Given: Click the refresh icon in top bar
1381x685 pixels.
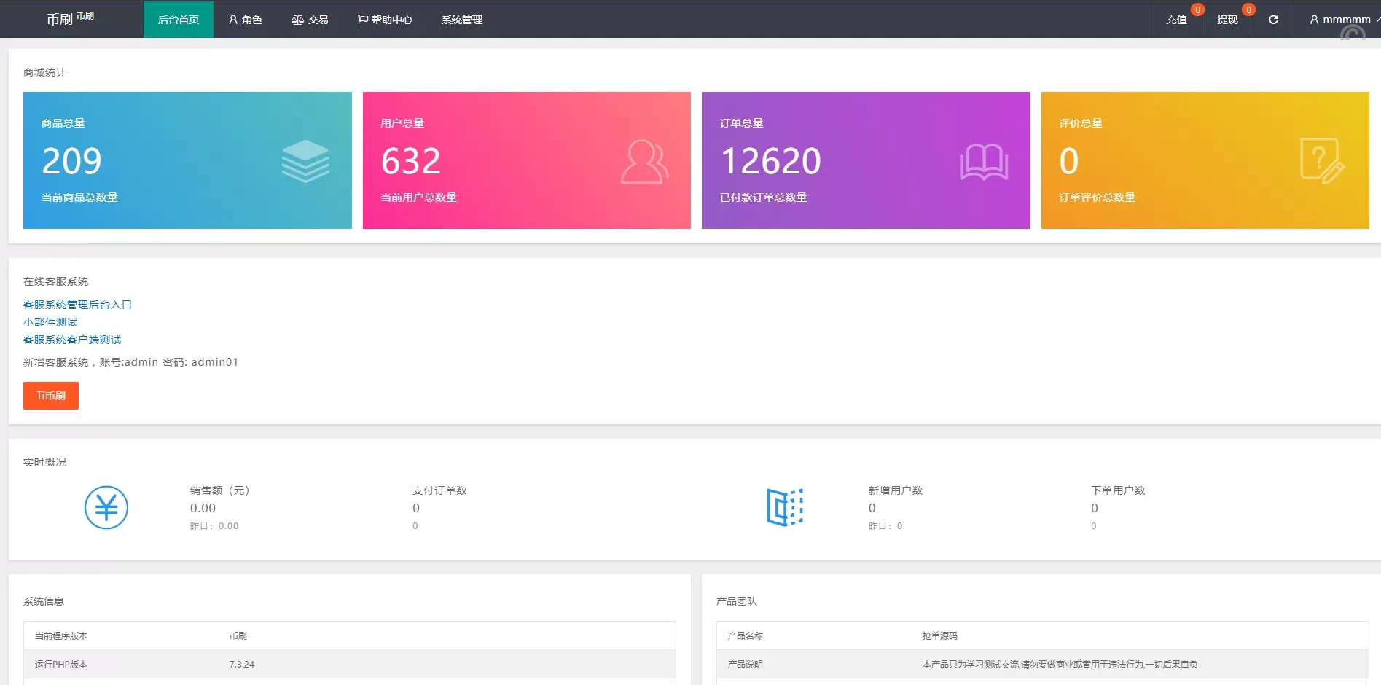Looking at the screenshot, I should pyautogui.click(x=1273, y=20).
